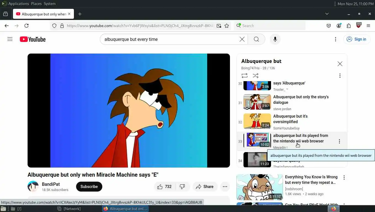The image size is (375, 212).
Task: Open action menu for Wii web browser video
Action: [339, 141]
